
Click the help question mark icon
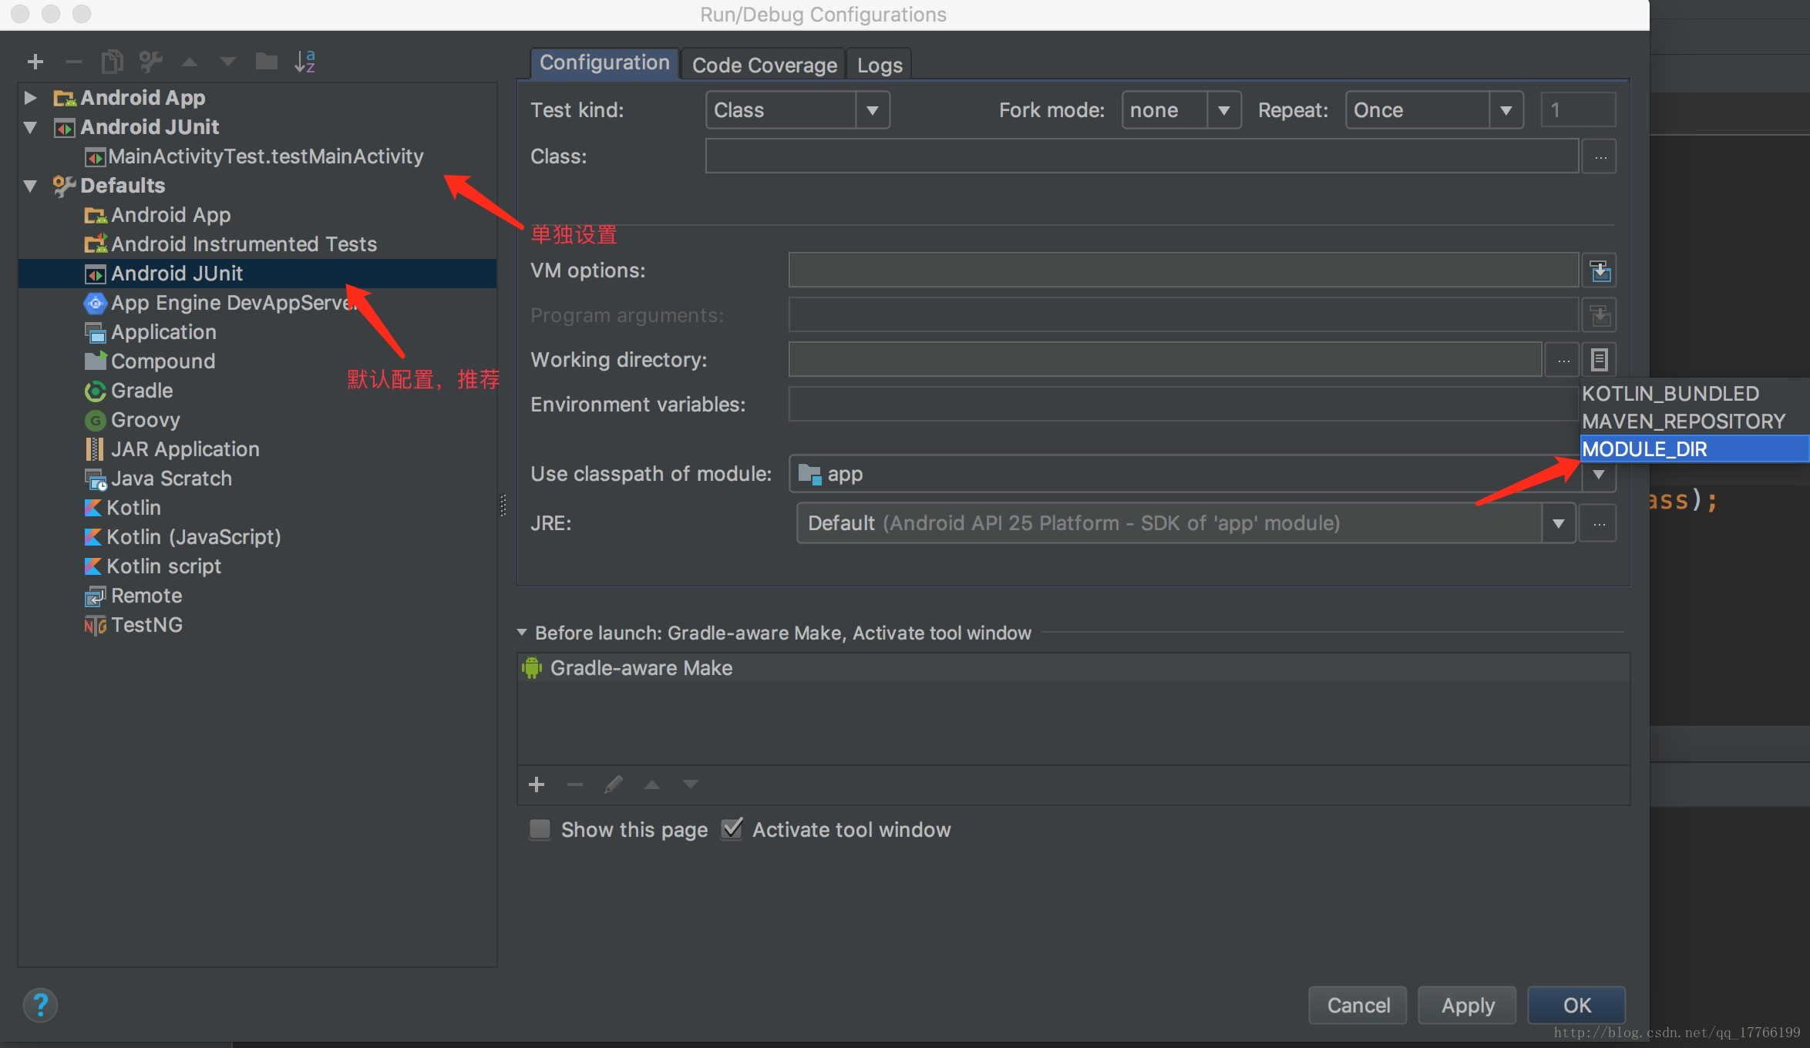point(40,1005)
